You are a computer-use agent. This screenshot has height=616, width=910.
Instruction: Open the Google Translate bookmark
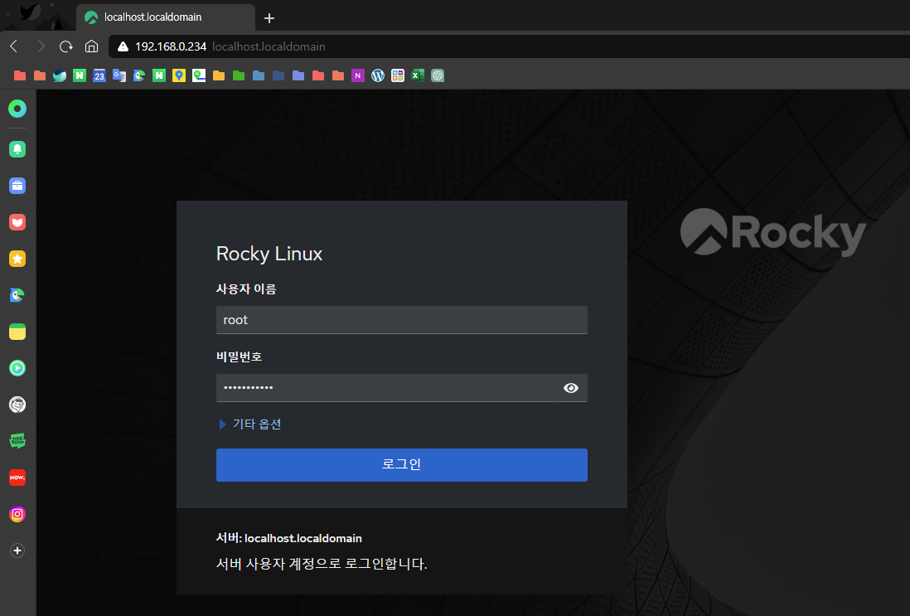point(119,75)
